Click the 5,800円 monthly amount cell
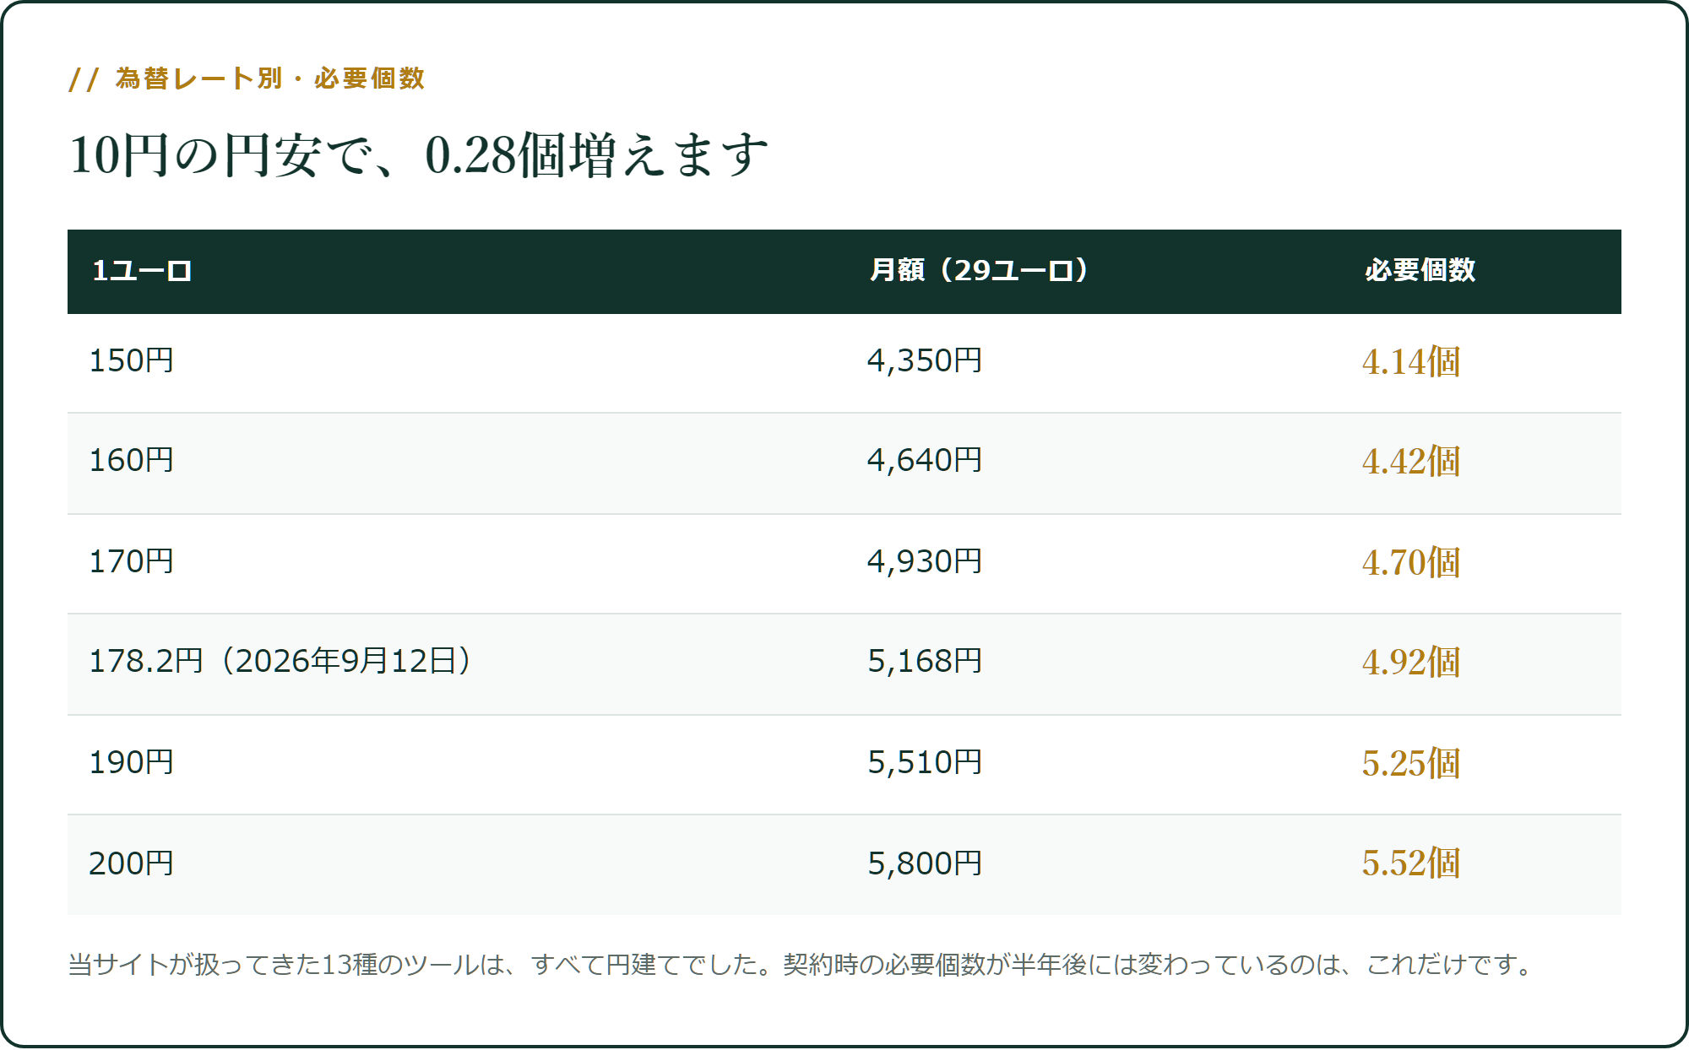Viewport: 1689px width, 1050px height. click(925, 863)
